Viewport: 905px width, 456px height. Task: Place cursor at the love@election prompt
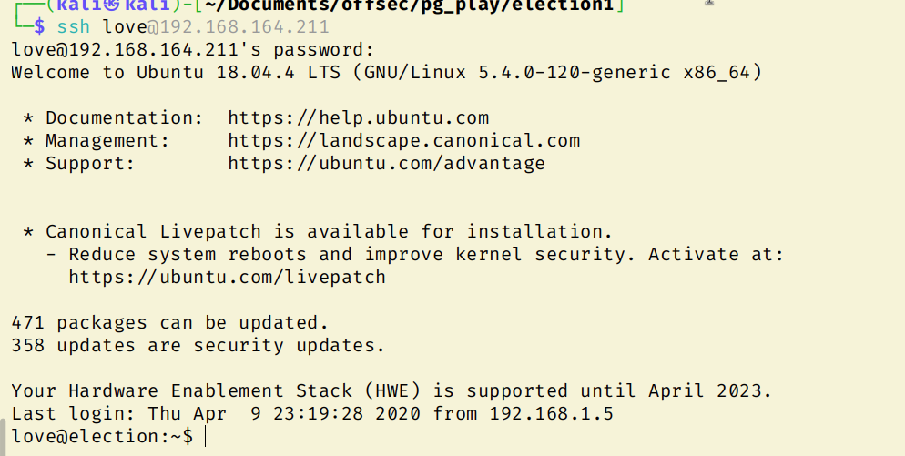click(208, 437)
